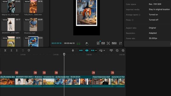Zoom in the timeline
The width and height of the screenshot is (171, 96).
pyautogui.click(x=123, y=50)
